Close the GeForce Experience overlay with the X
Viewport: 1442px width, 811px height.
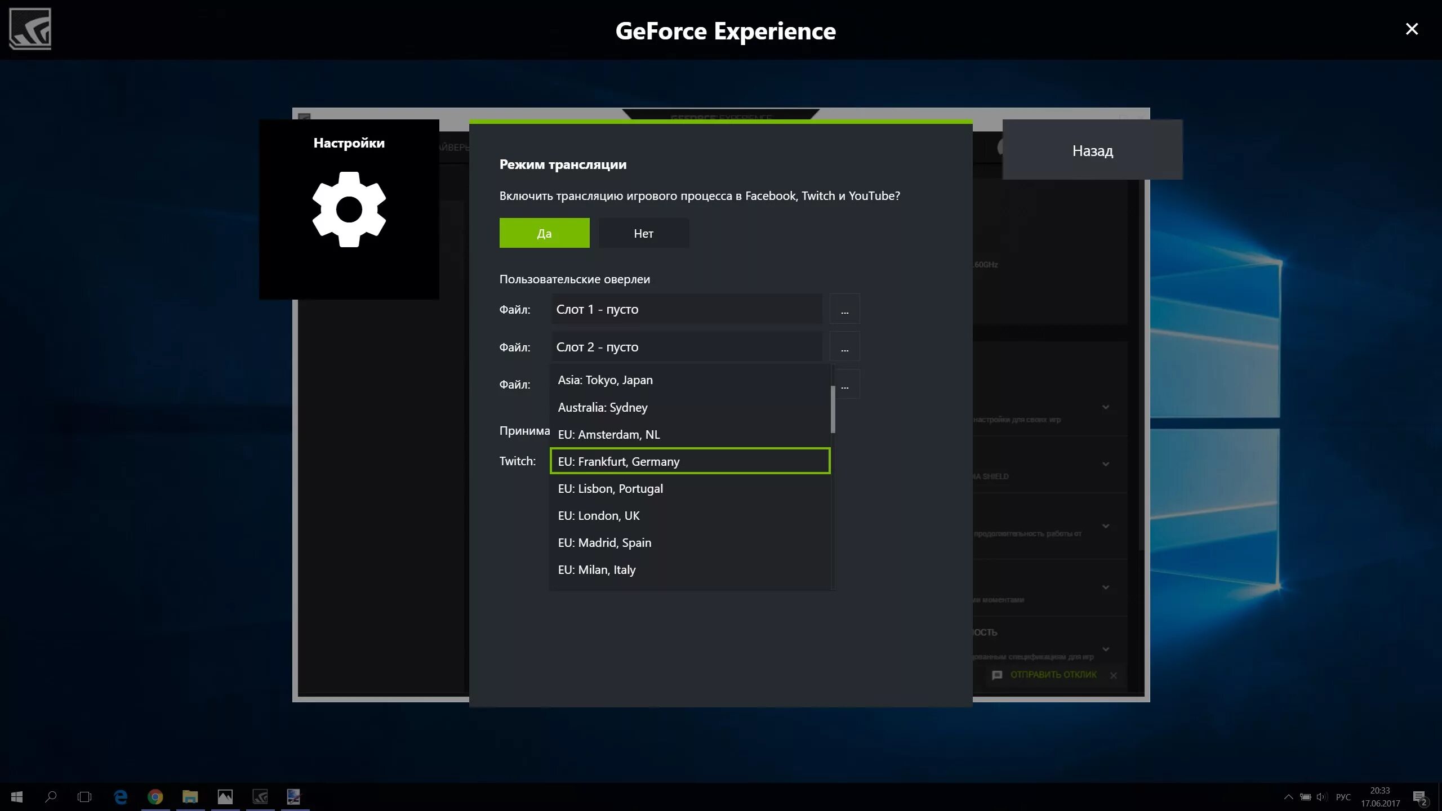click(1412, 29)
